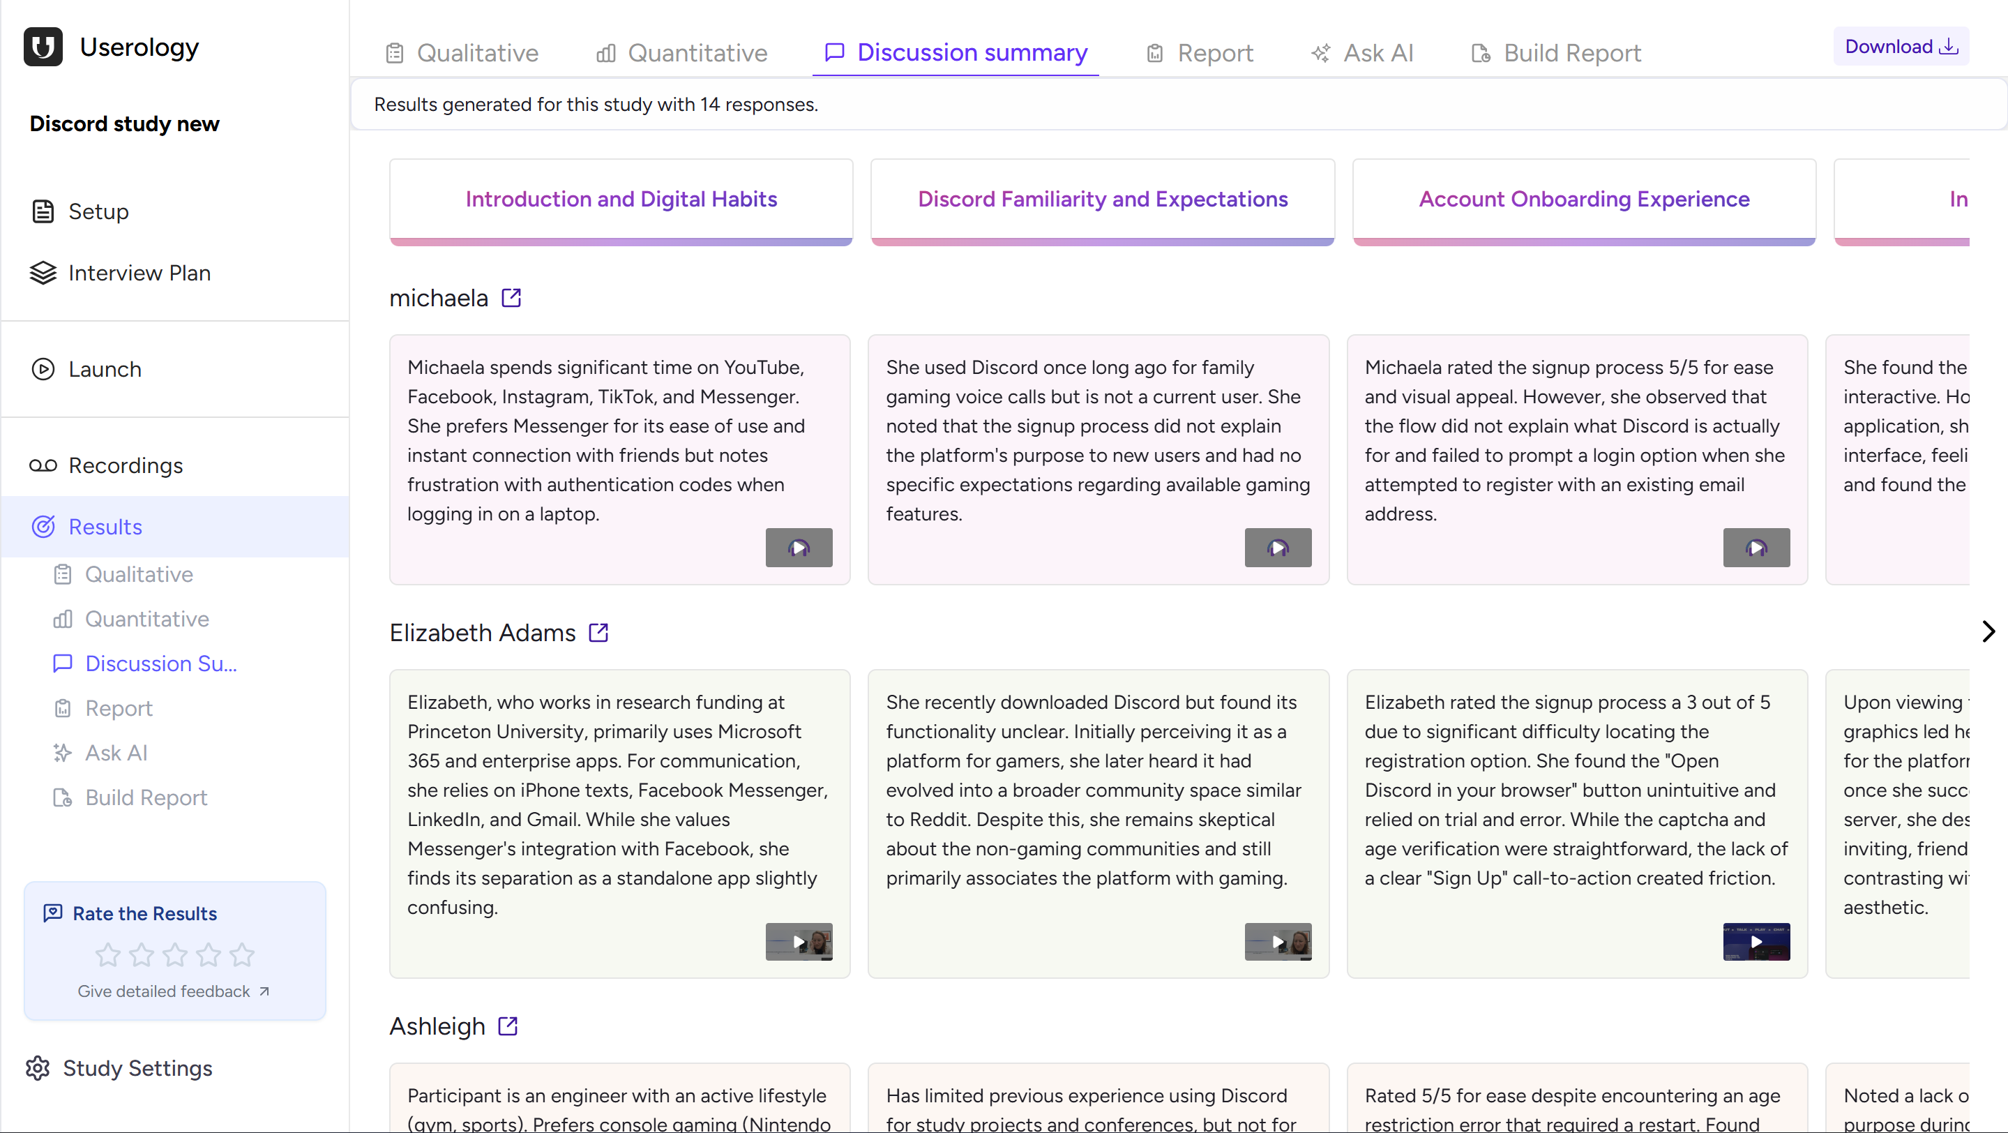The width and height of the screenshot is (2008, 1133).
Task: Play Elizabeth's onboarding video thumbnail
Action: point(1756,941)
